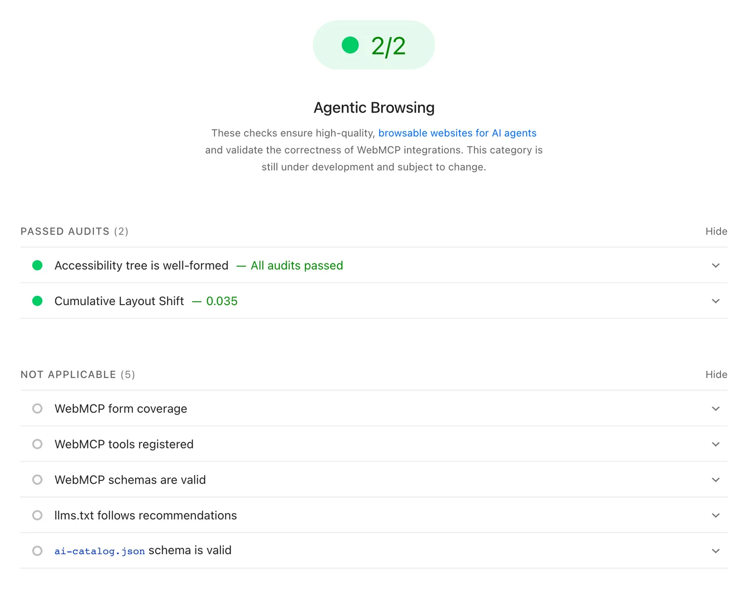Expand the WebMCP form coverage chevron
Viewport: 748px width, 589px height.
[716, 409]
